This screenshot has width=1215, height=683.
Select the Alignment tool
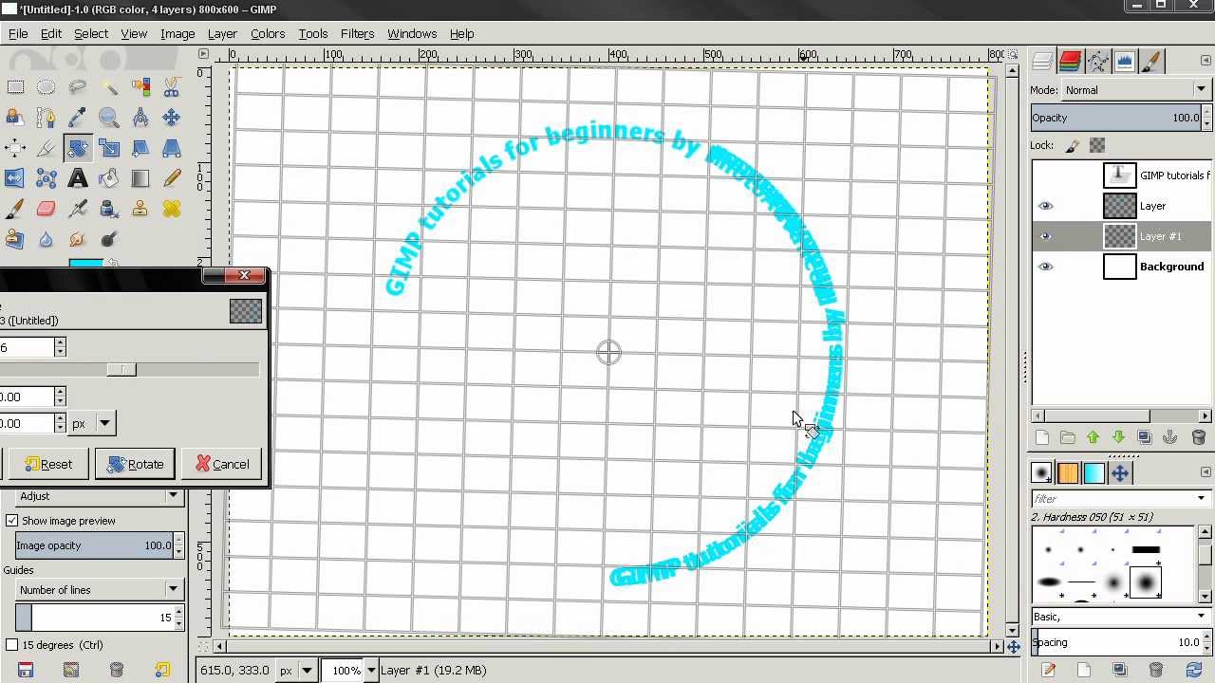(x=15, y=148)
